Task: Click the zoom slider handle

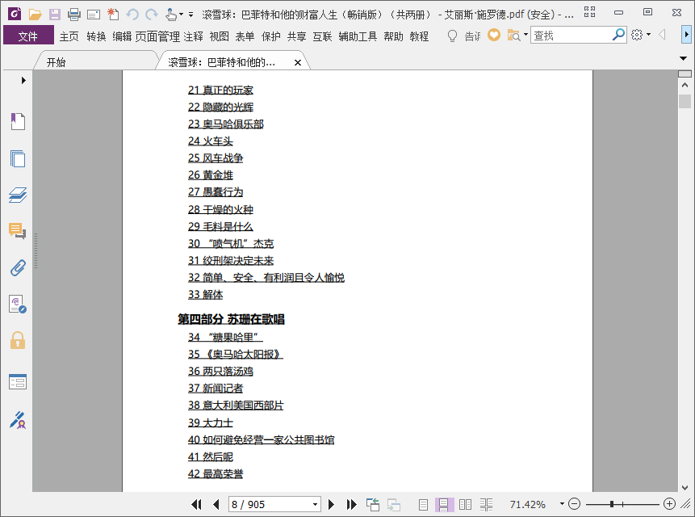Action: (612, 504)
